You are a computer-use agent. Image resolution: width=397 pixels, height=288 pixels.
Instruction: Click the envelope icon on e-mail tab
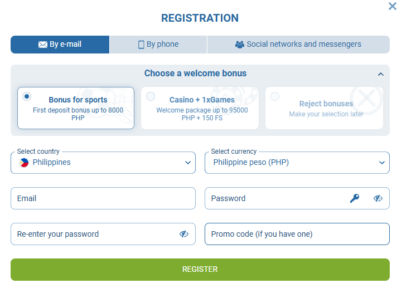pyautogui.click(x=43, y=45)
